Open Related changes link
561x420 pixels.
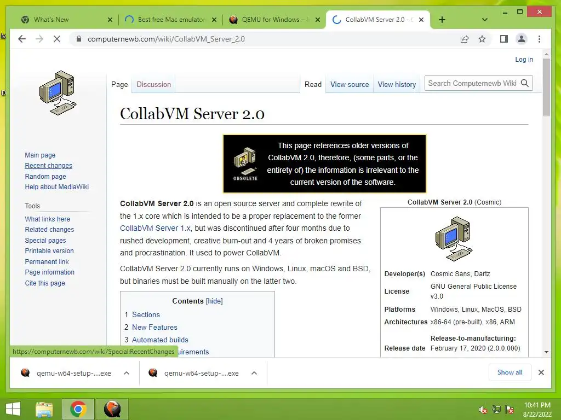[49, 230]
